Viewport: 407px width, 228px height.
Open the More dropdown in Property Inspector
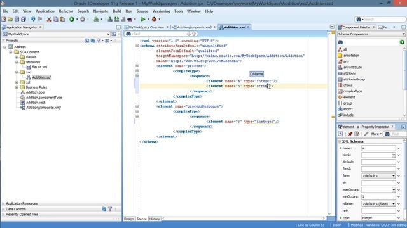point(376,134)
